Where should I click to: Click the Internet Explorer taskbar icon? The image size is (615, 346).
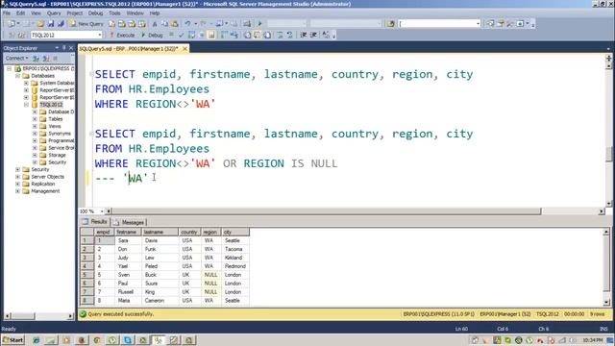[37, 340]
